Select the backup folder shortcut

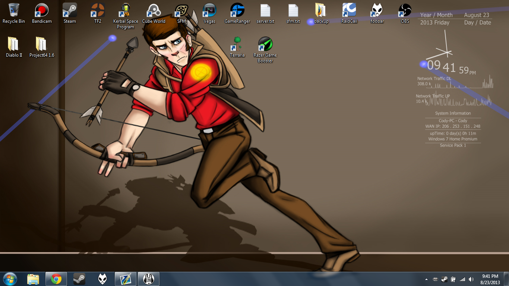coord(321,13)
